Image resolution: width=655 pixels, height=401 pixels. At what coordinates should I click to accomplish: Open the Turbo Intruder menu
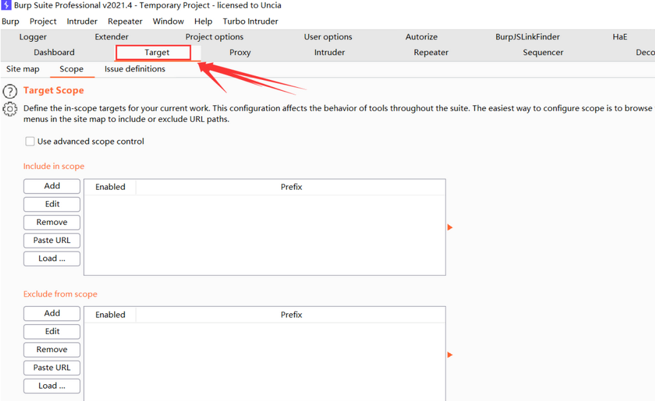[x=250, y=21]
